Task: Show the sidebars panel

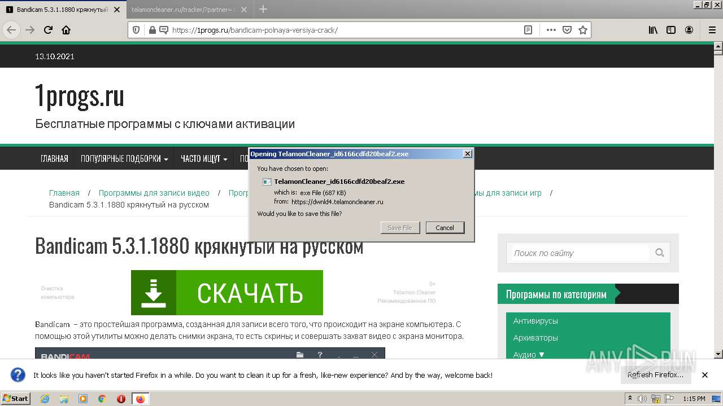Action: coord(671,30)
